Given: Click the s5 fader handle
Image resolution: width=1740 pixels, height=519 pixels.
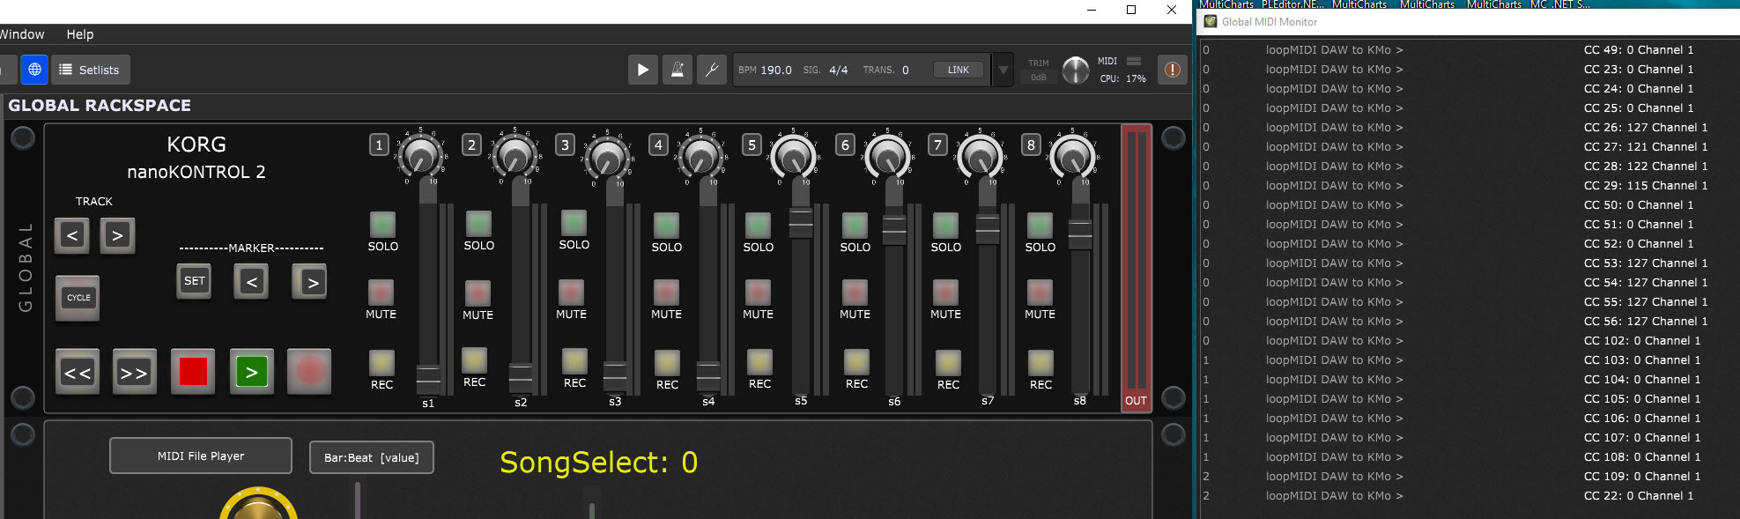Looking at the screenshot, I should click(x=801, y=223).
